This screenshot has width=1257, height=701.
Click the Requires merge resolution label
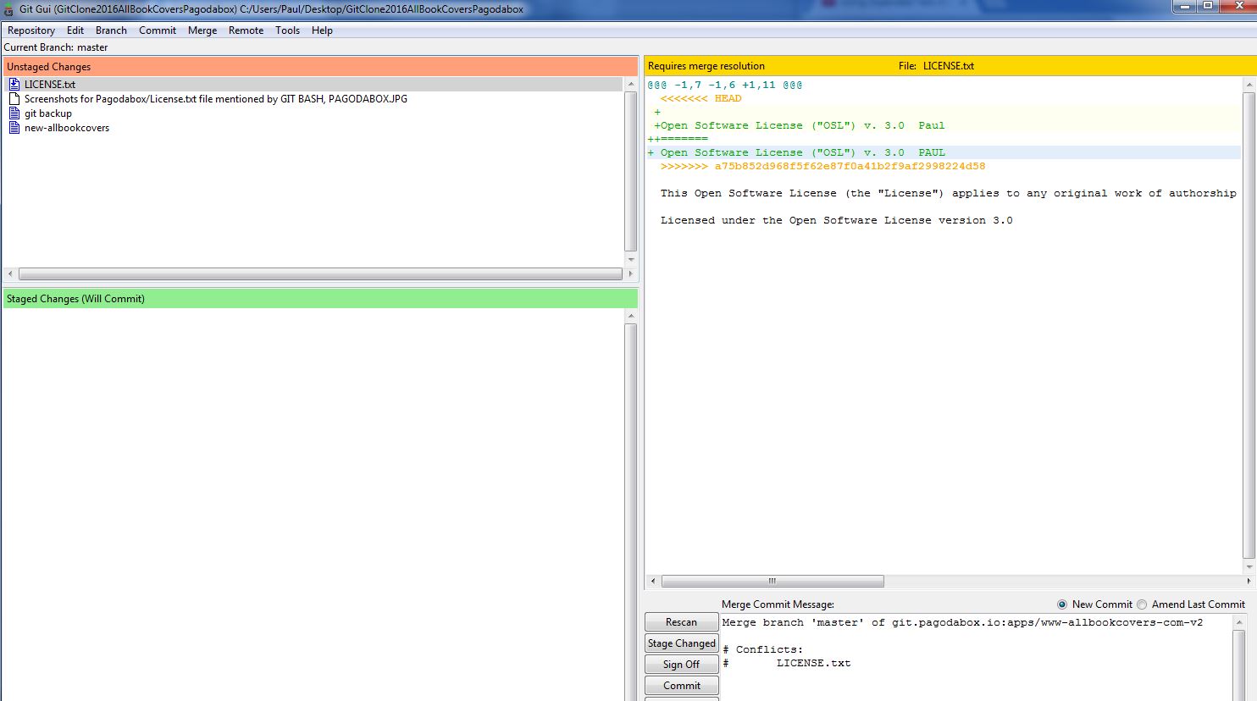click(x=706, y=66)
